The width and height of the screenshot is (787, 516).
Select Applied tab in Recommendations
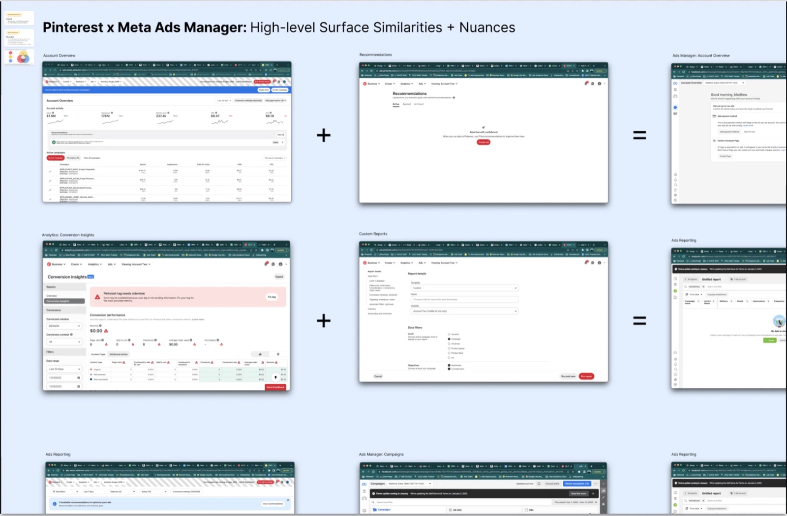[407, 104]
